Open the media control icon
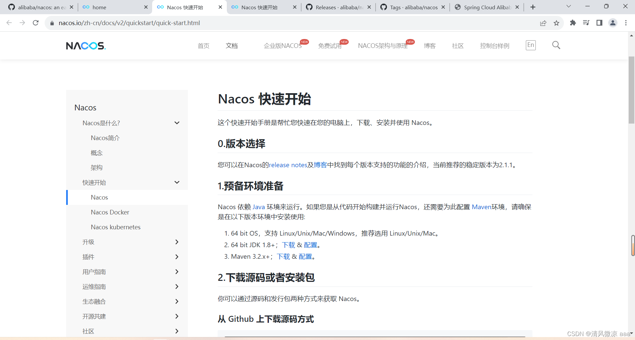 [586, 23]
